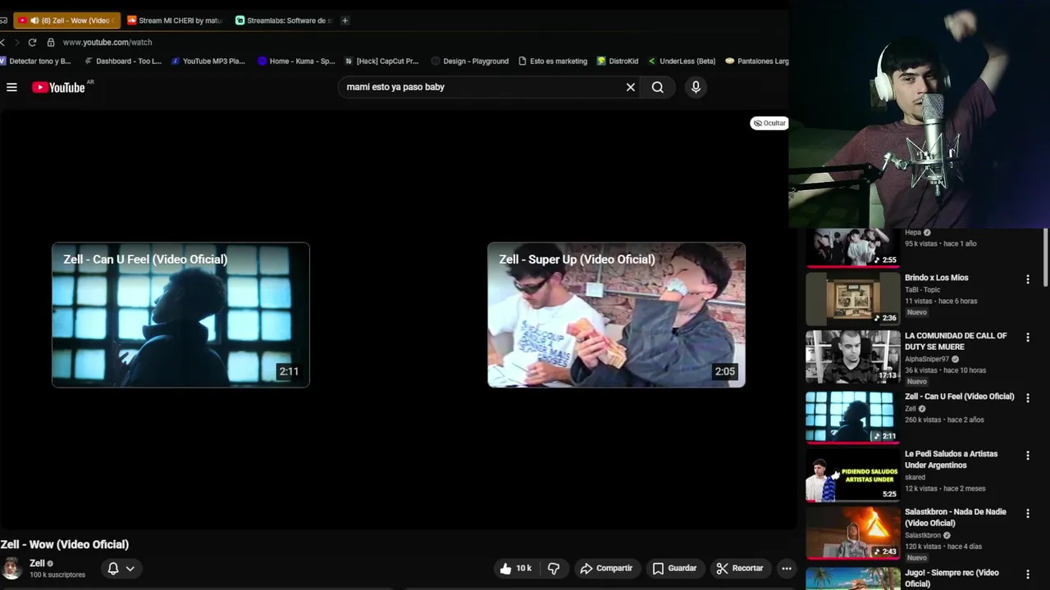
Task: Clear the search box text
Action: [630, 87]
